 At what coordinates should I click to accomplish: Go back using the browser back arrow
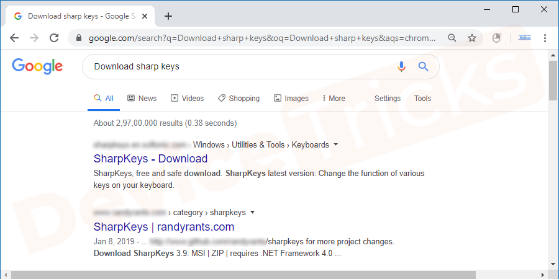[x=14, y=38]
